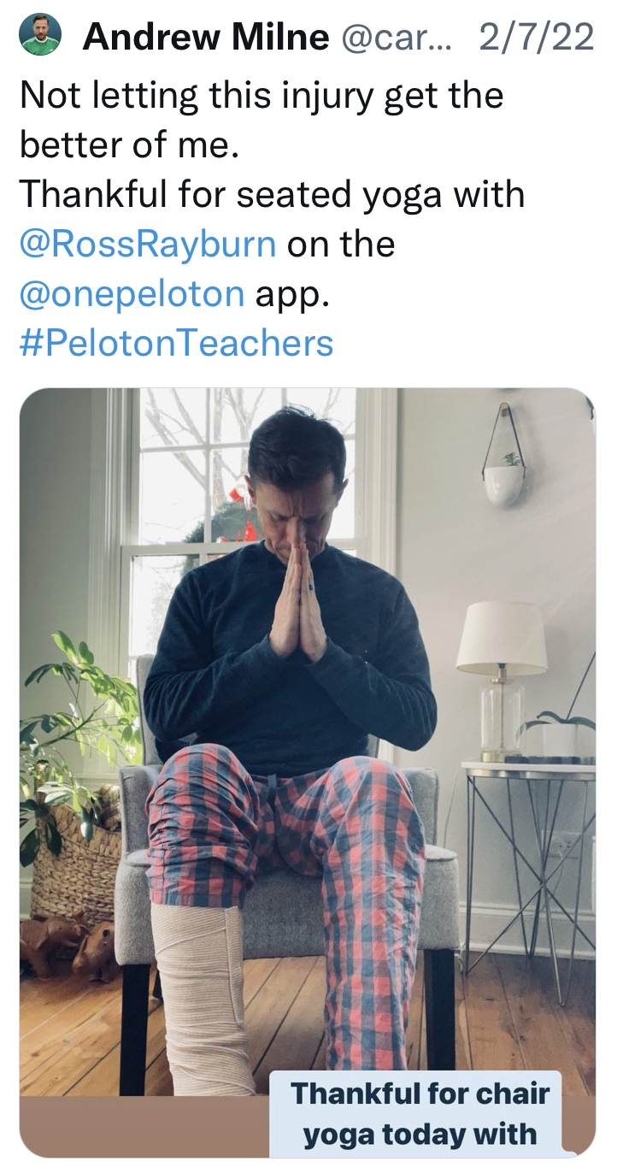Open the @onepeloton mention link
The width and height of the screenshot is (617, 1168).
coord(132,294)
